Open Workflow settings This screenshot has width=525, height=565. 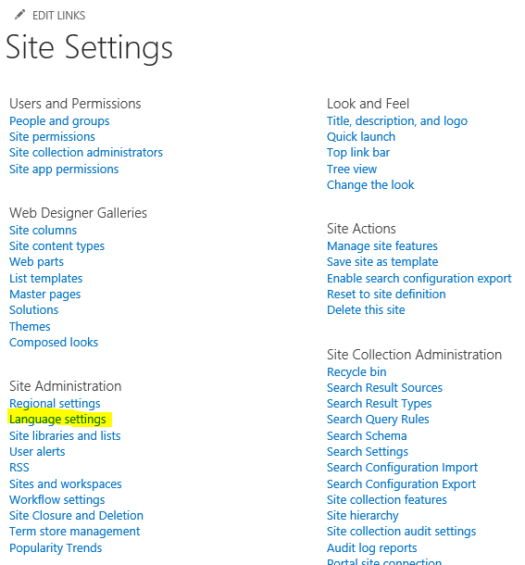pos(56,500)
